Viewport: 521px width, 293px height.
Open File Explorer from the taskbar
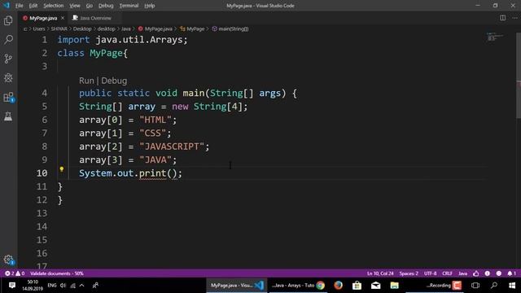pos(394,285)
